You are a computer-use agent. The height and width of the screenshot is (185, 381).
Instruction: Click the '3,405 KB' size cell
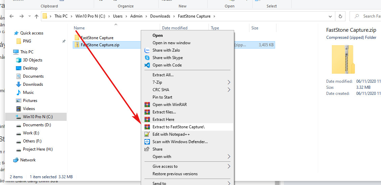click(266, 45)
